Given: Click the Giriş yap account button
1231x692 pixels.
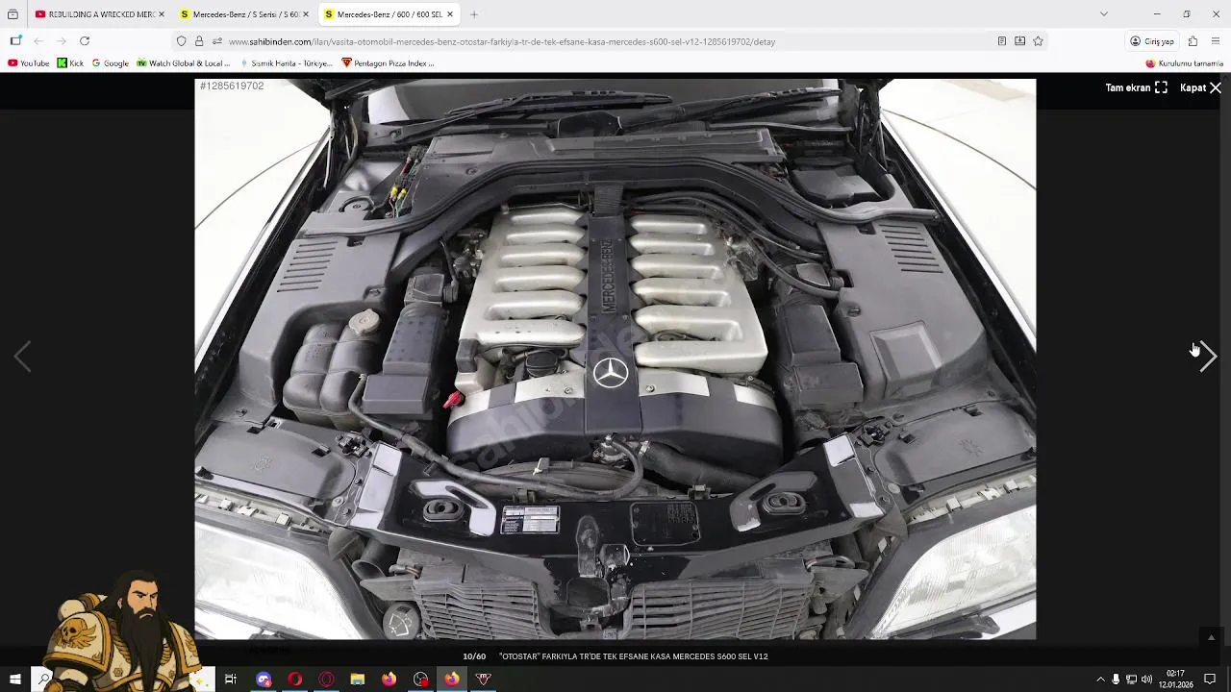Looking at the screenshot, I should coord(1152,41).
